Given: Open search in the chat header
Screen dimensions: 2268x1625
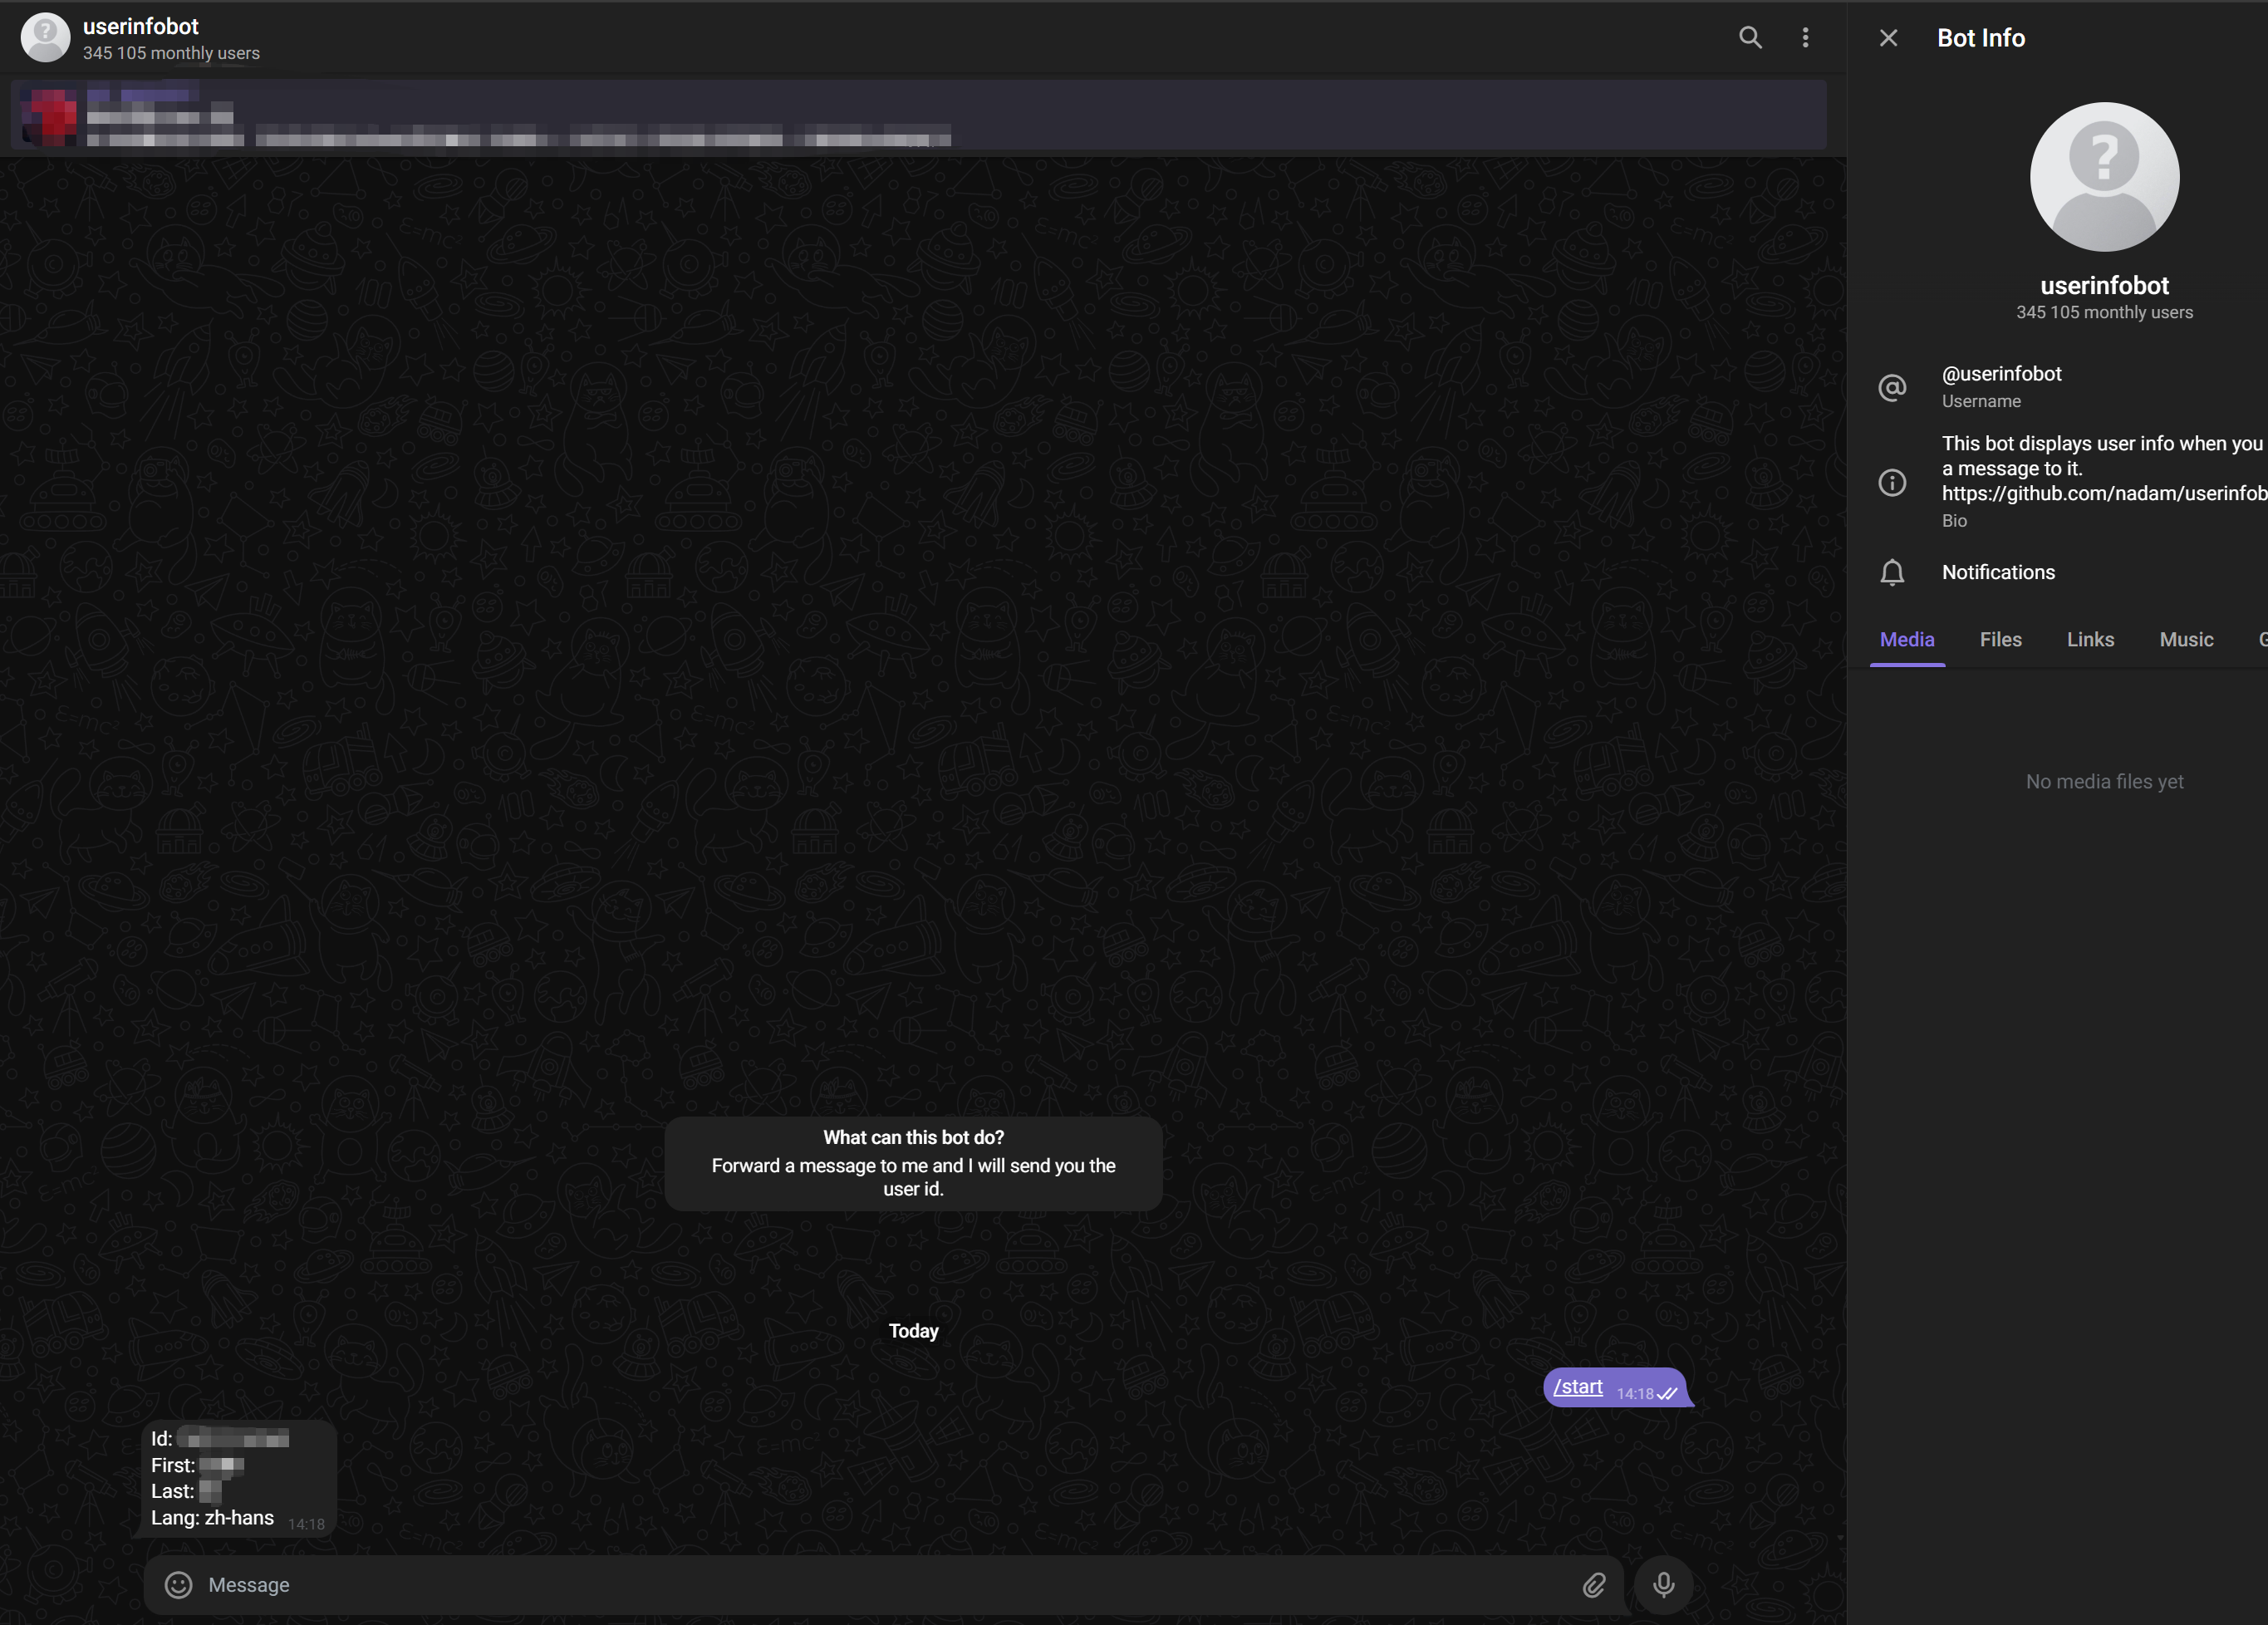Looking at the screenshot, I should [1750, 38].
